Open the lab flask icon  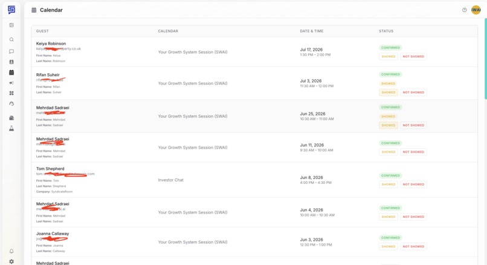(11, 128)
